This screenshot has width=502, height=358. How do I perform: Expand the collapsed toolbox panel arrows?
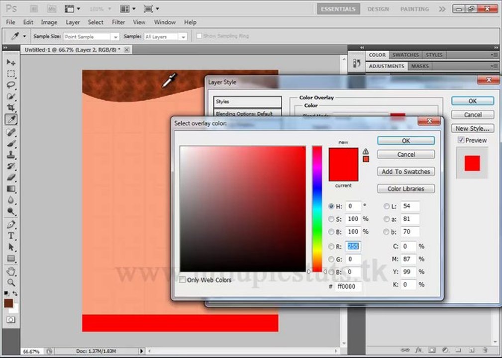point(5,47)
